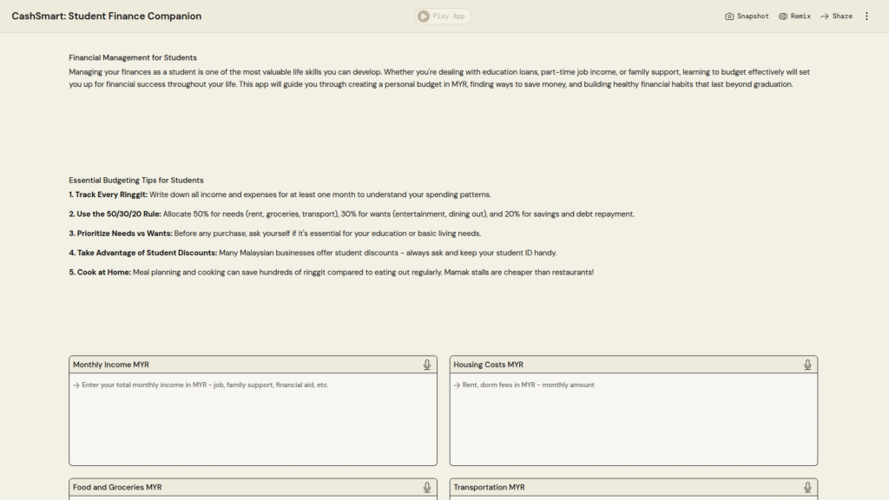The width and height of the screenshot is (889, 500).
Task: Open the Remix option
Action: [x=794, y=16]
